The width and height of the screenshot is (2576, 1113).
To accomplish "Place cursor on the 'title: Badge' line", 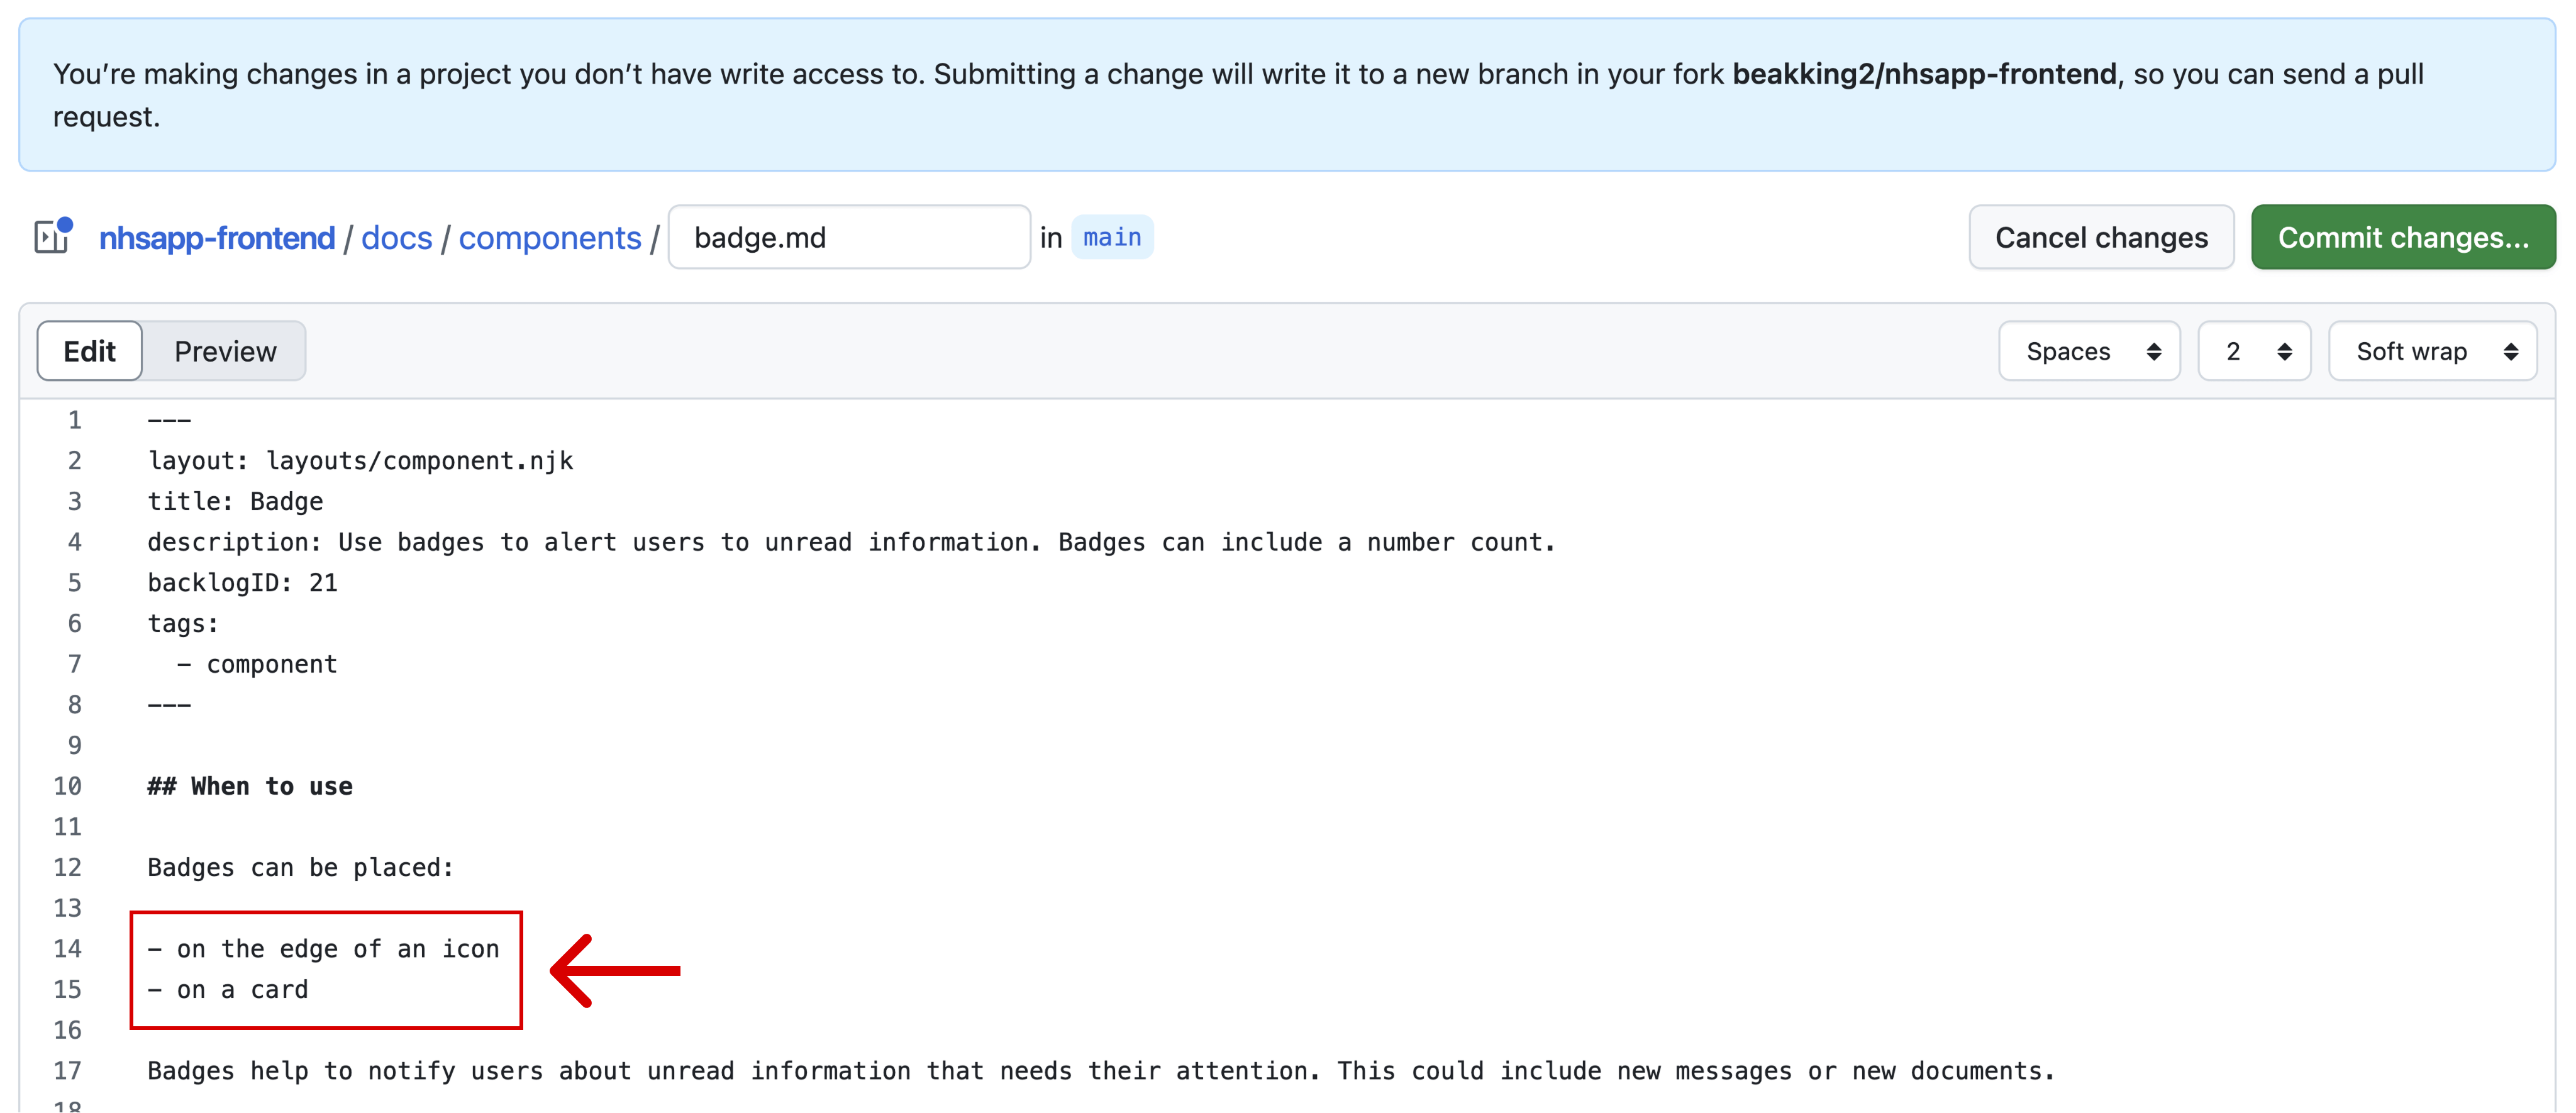I will pos(234,501).
